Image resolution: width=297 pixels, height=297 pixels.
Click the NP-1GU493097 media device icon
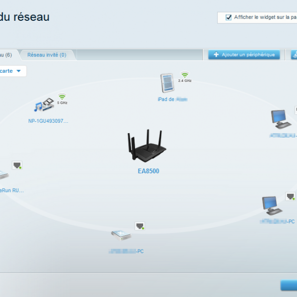(x=44, y=105)
